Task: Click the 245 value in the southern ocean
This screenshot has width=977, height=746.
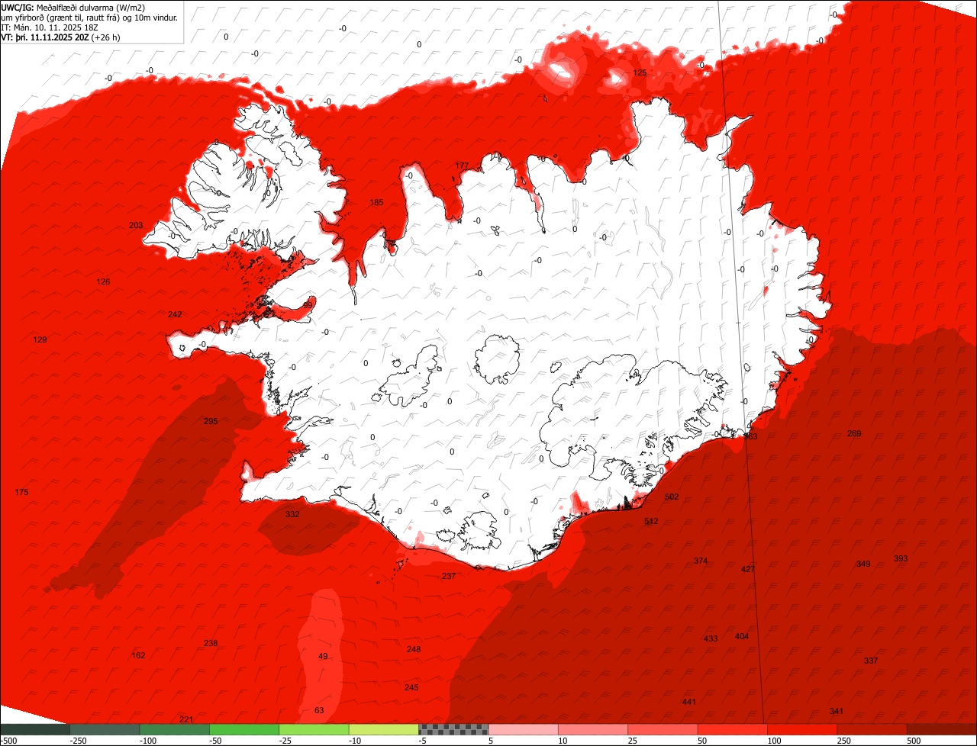Action: coord(411,687)
